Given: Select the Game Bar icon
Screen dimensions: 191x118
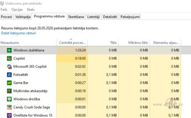Looking at the screenshot, I should pos(9,83).
